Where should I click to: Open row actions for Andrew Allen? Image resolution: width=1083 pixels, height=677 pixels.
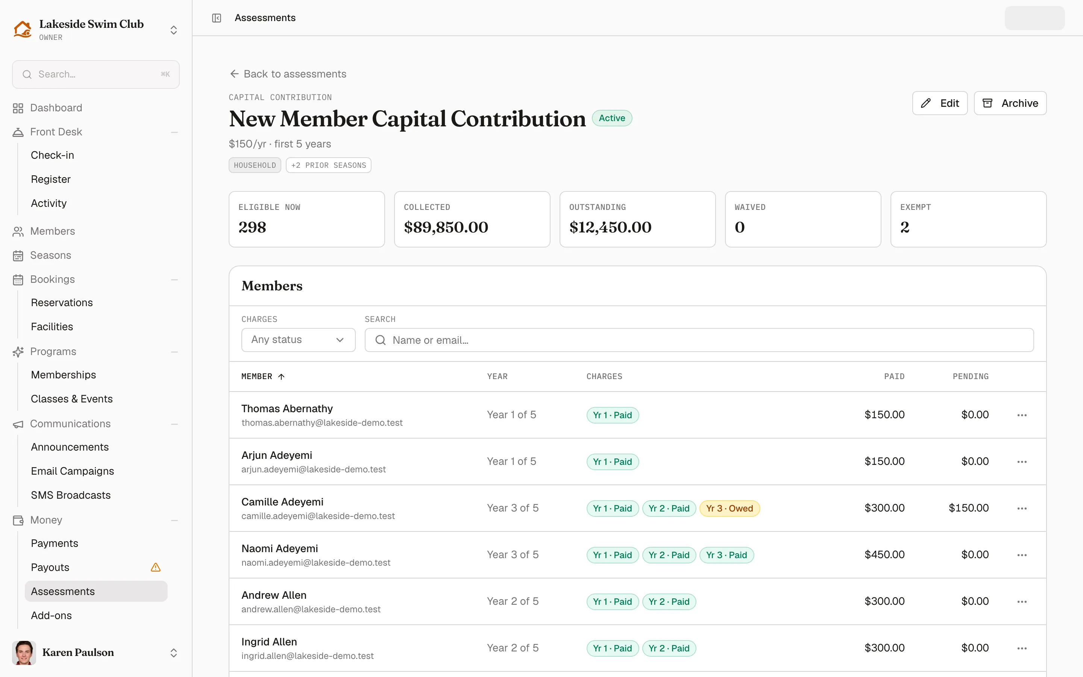point(1022,601)
